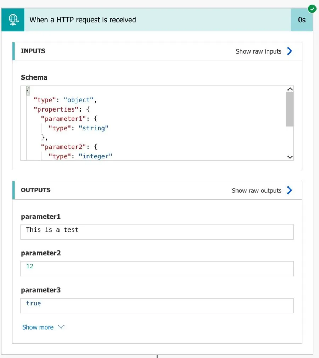Click the blue chevron beside Show raw inputs

click(x=290, y=51)
